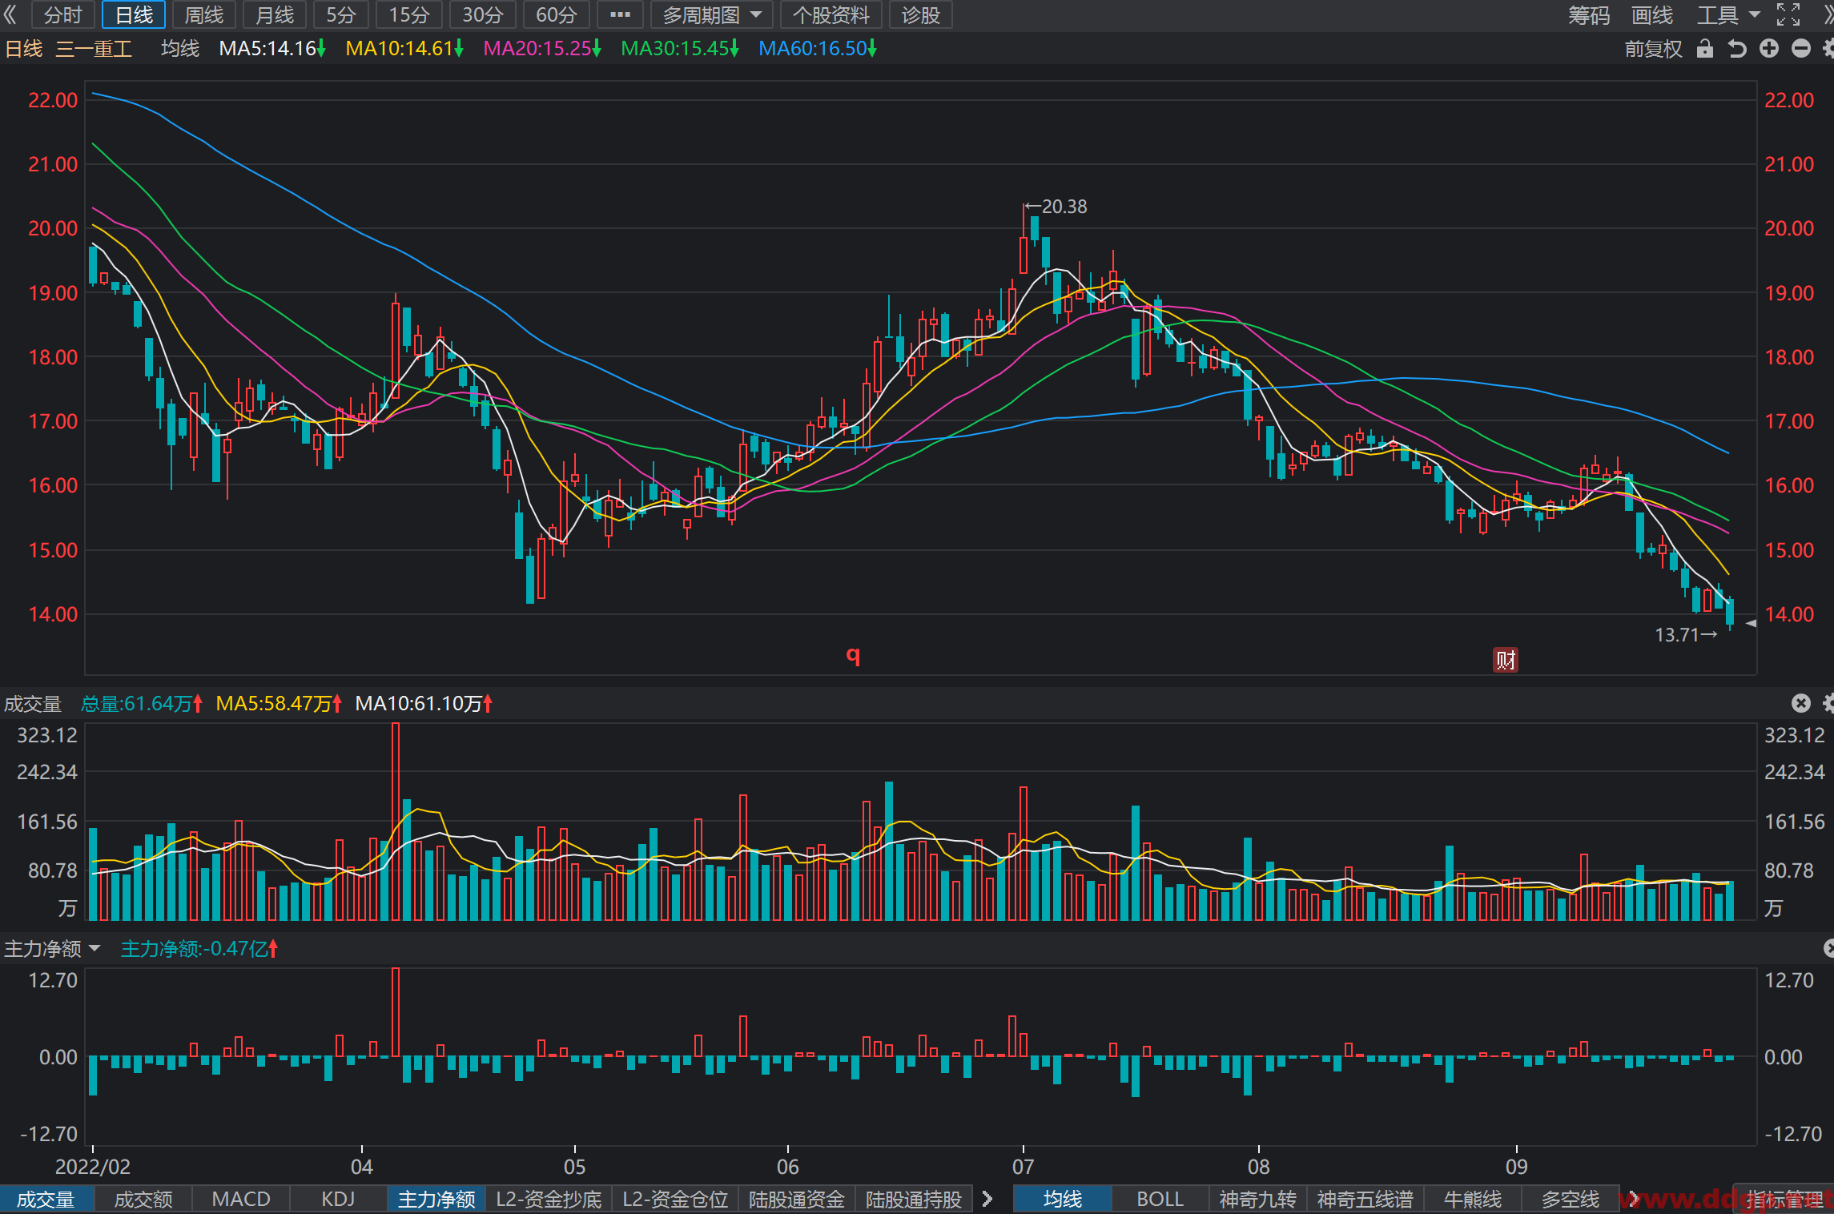Switch to the MACD indicator tab
The width and height of the screenshot is (1834, 1214).
[x=241, y=1199]
